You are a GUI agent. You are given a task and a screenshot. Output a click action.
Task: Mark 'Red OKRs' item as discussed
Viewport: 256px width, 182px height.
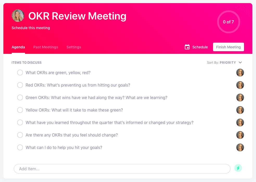pos(20,85)
